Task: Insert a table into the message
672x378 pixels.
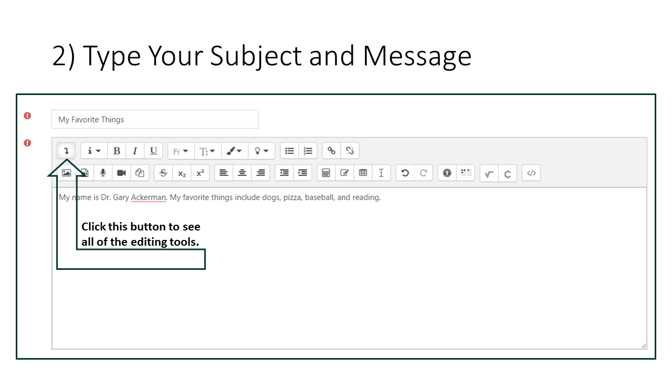Action: [363, 173]
